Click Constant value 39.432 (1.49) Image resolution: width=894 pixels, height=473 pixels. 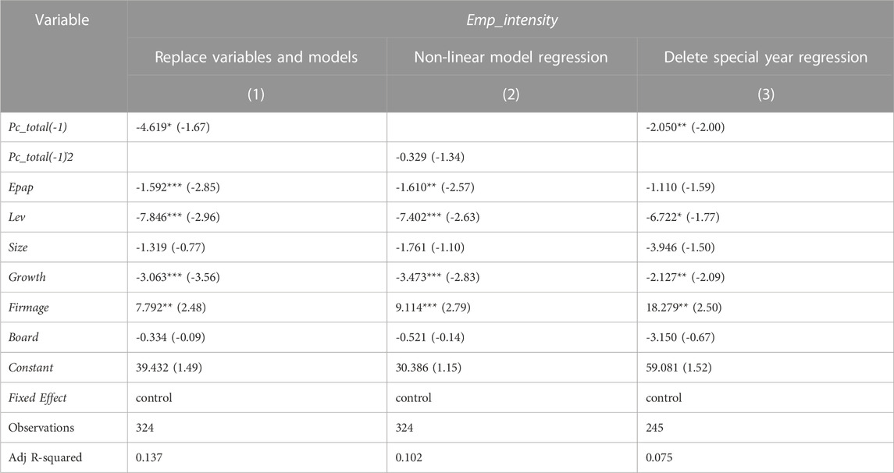click(x=169, y=368)
